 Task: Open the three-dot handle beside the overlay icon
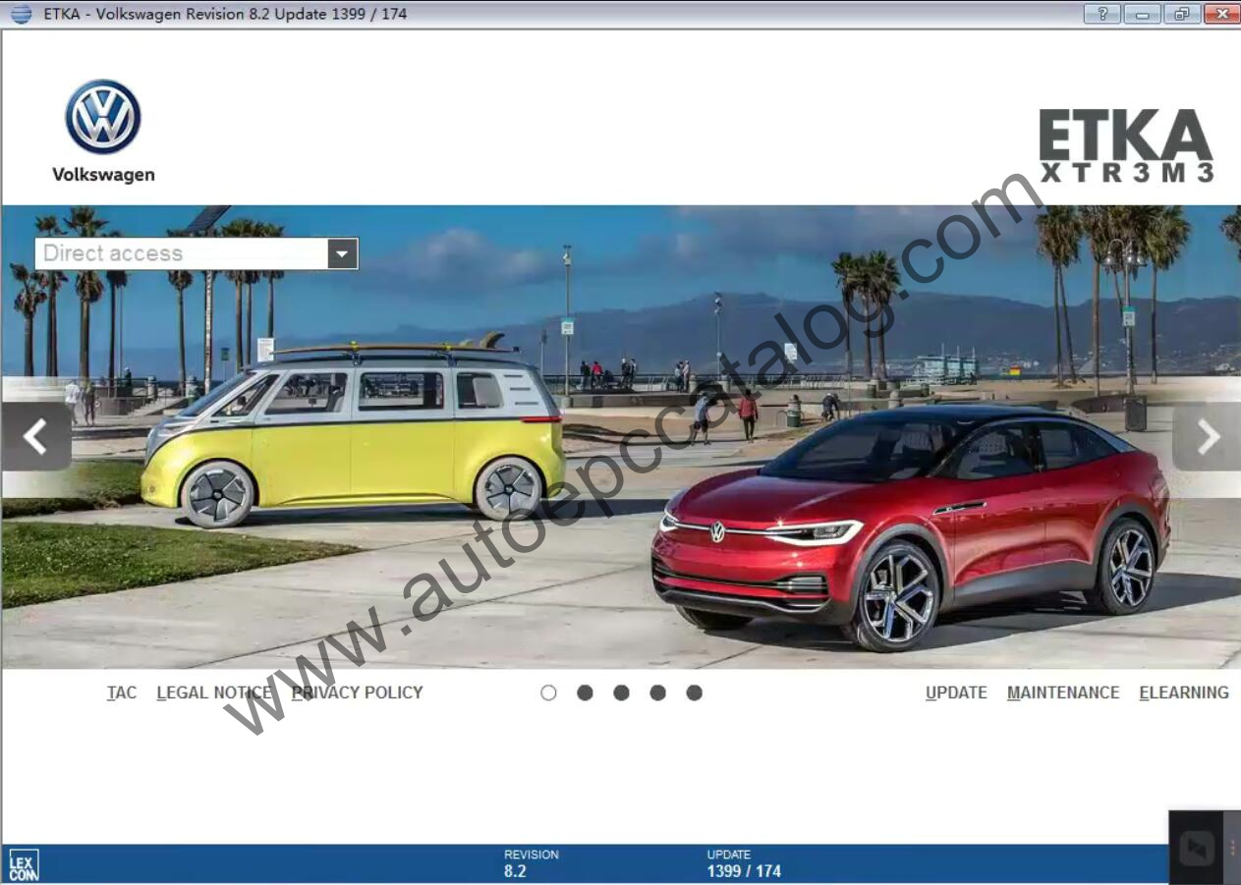(x=1232, y=848)
